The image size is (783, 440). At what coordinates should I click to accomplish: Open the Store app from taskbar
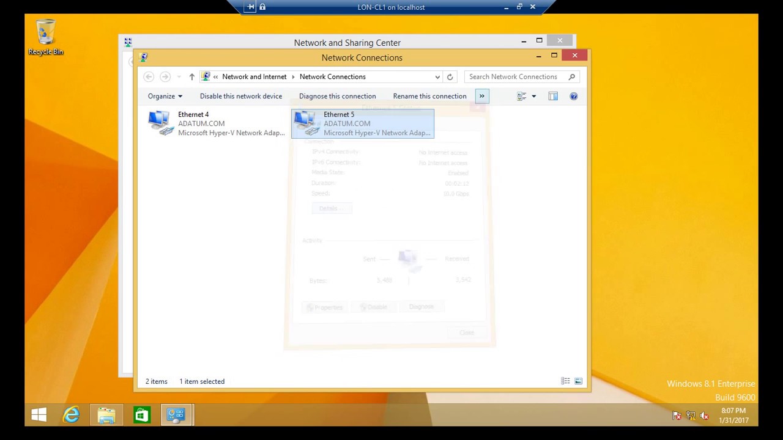coord(141,416)
